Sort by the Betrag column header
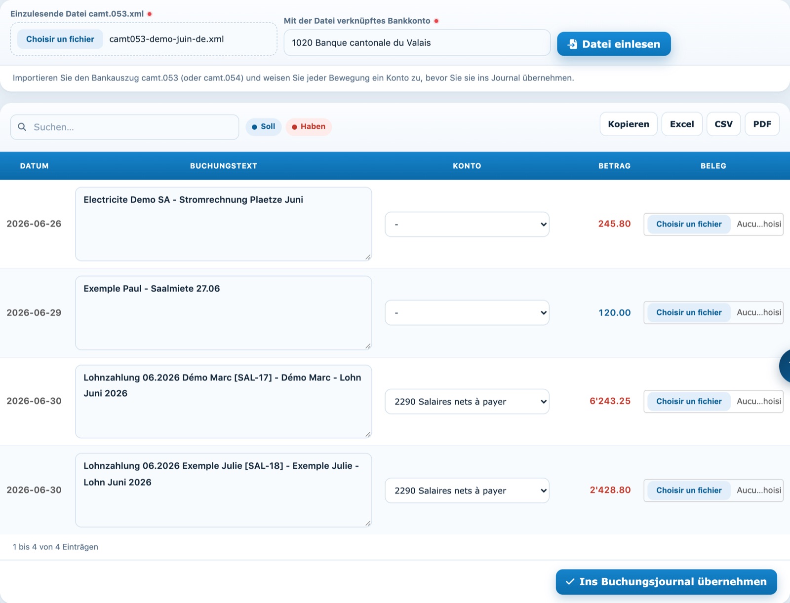790x603 pixels. coord(614,166)
